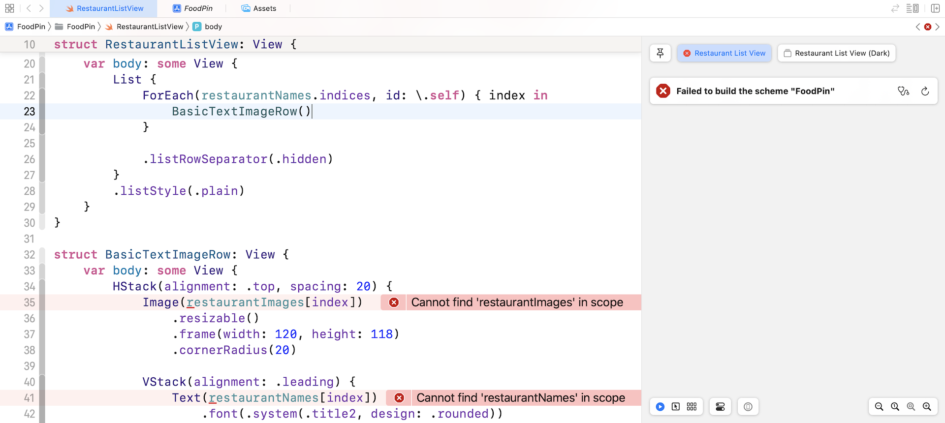Click the struct RestaurantListView header line
Screen dimensions: 945x423
pyautogui.click(x=176, y=44)
